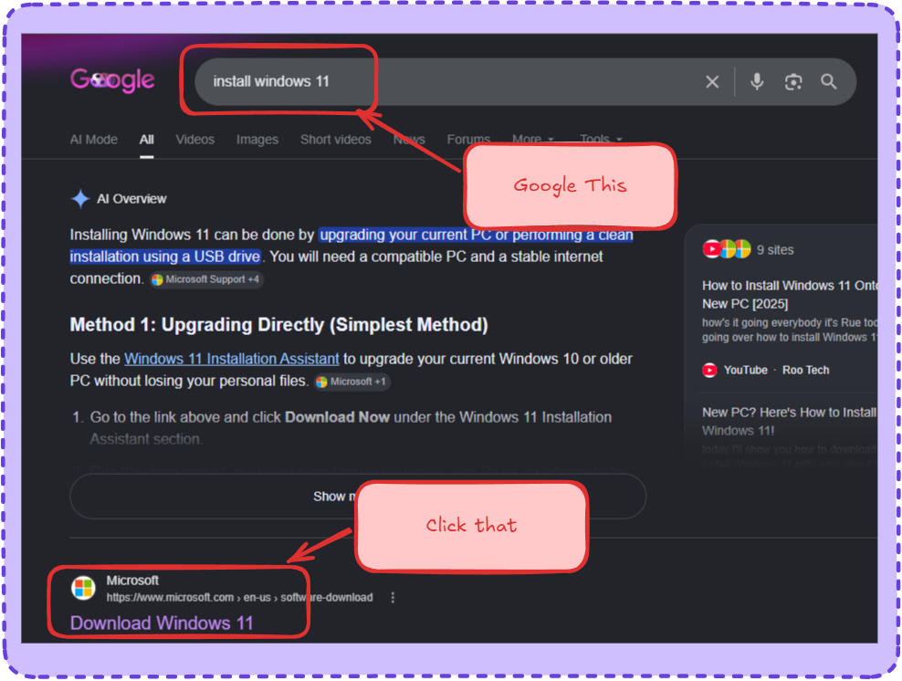
Task: Click the Microsoft +1 source chip
Action: [352, 382]
